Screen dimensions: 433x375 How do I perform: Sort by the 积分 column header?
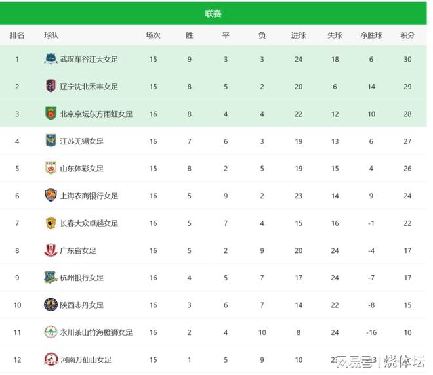[407, 35]
